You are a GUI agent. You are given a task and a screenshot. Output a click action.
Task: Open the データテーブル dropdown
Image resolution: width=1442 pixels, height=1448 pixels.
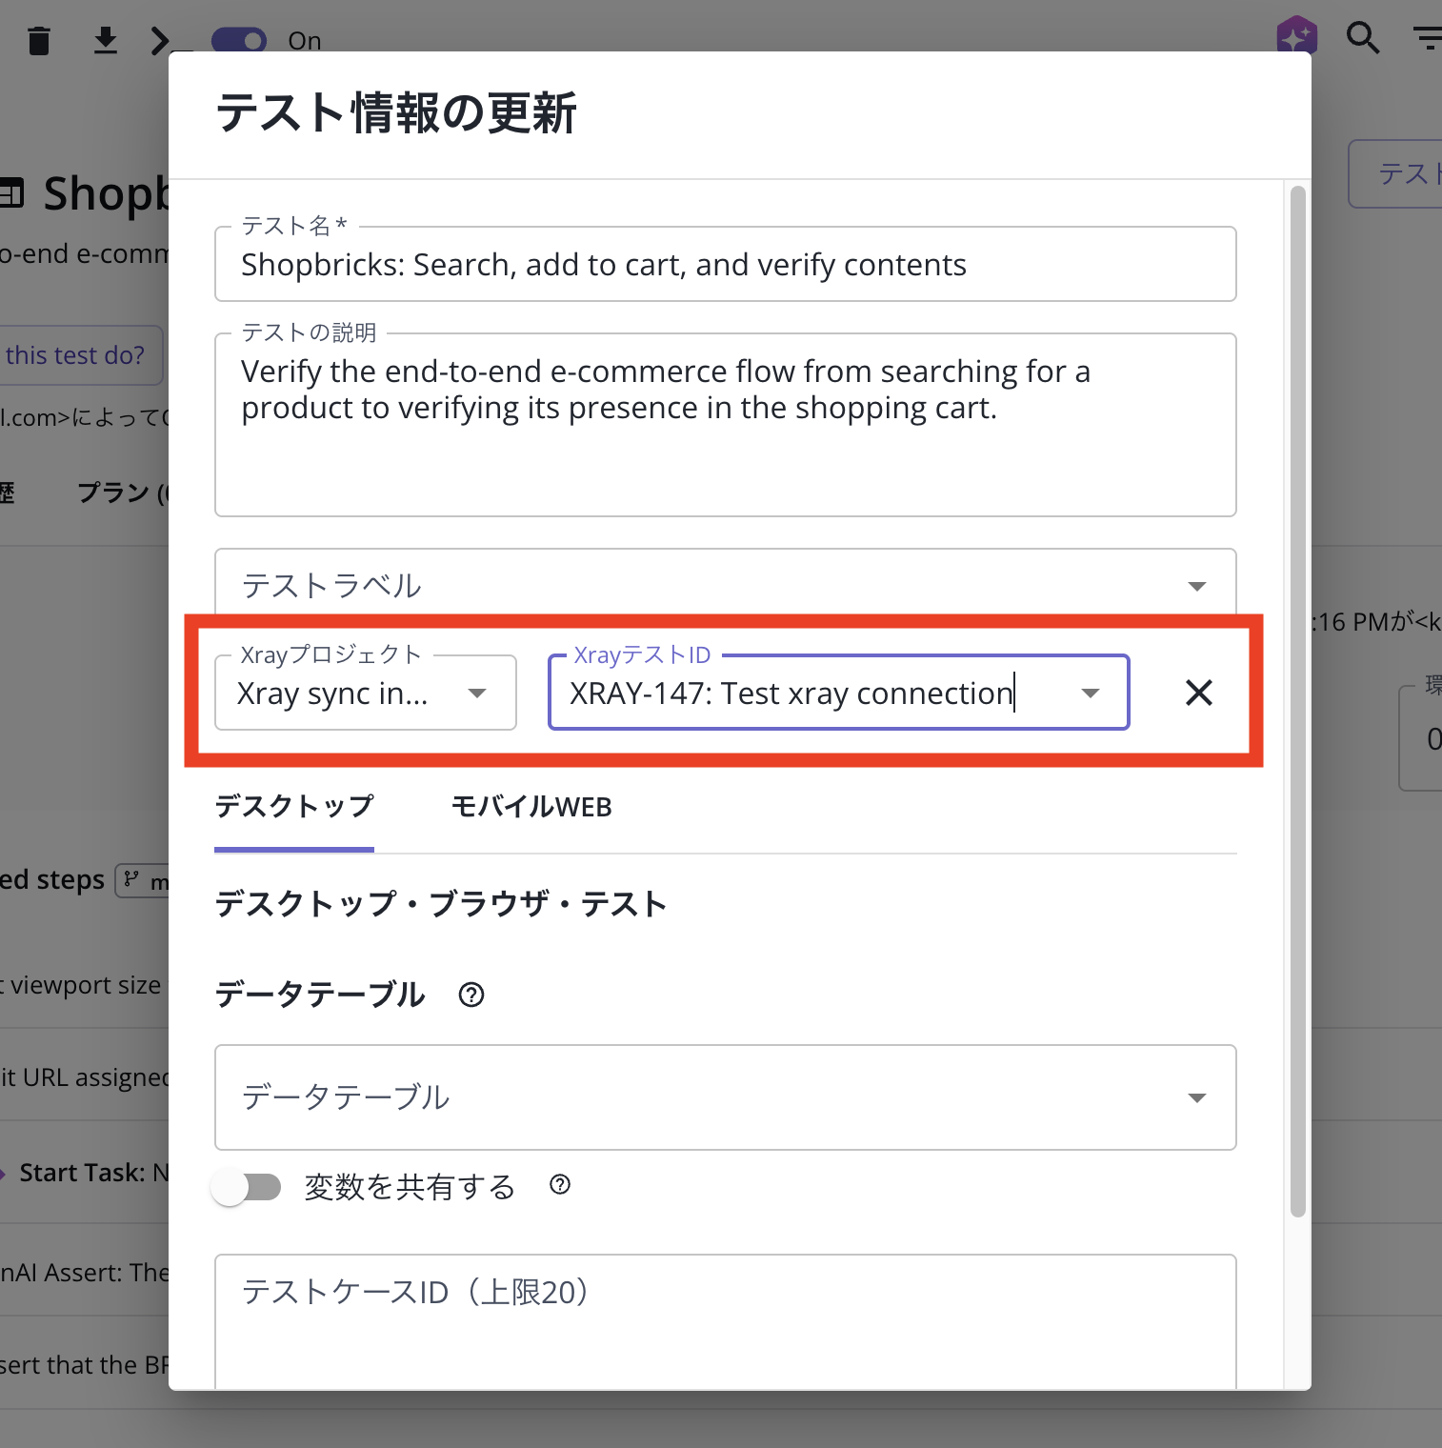click(1196, 1097)
